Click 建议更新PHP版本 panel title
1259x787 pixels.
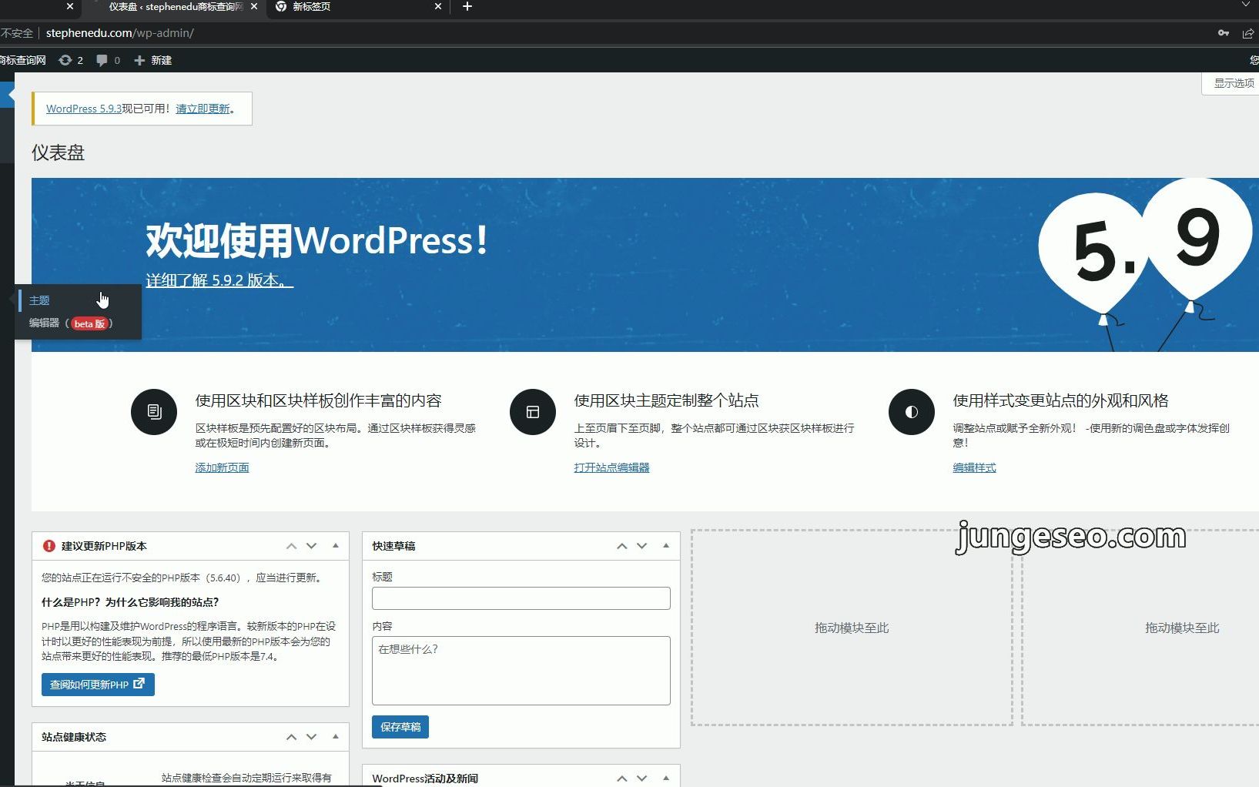[x=104, y=546]
